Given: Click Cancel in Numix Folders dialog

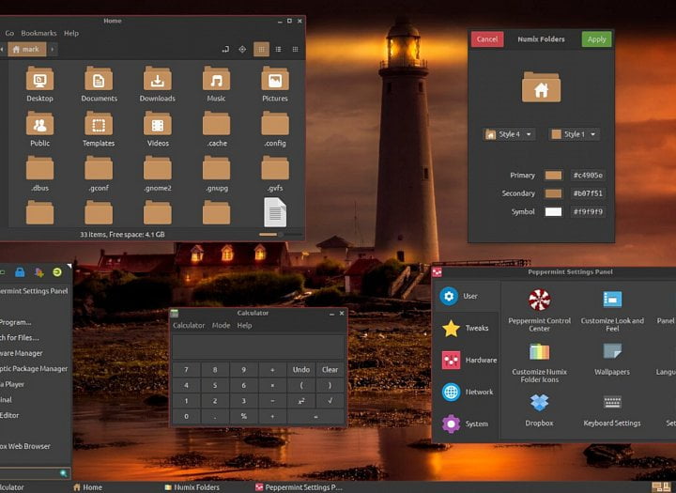Looking at the screenshot, I should point(487,39).
